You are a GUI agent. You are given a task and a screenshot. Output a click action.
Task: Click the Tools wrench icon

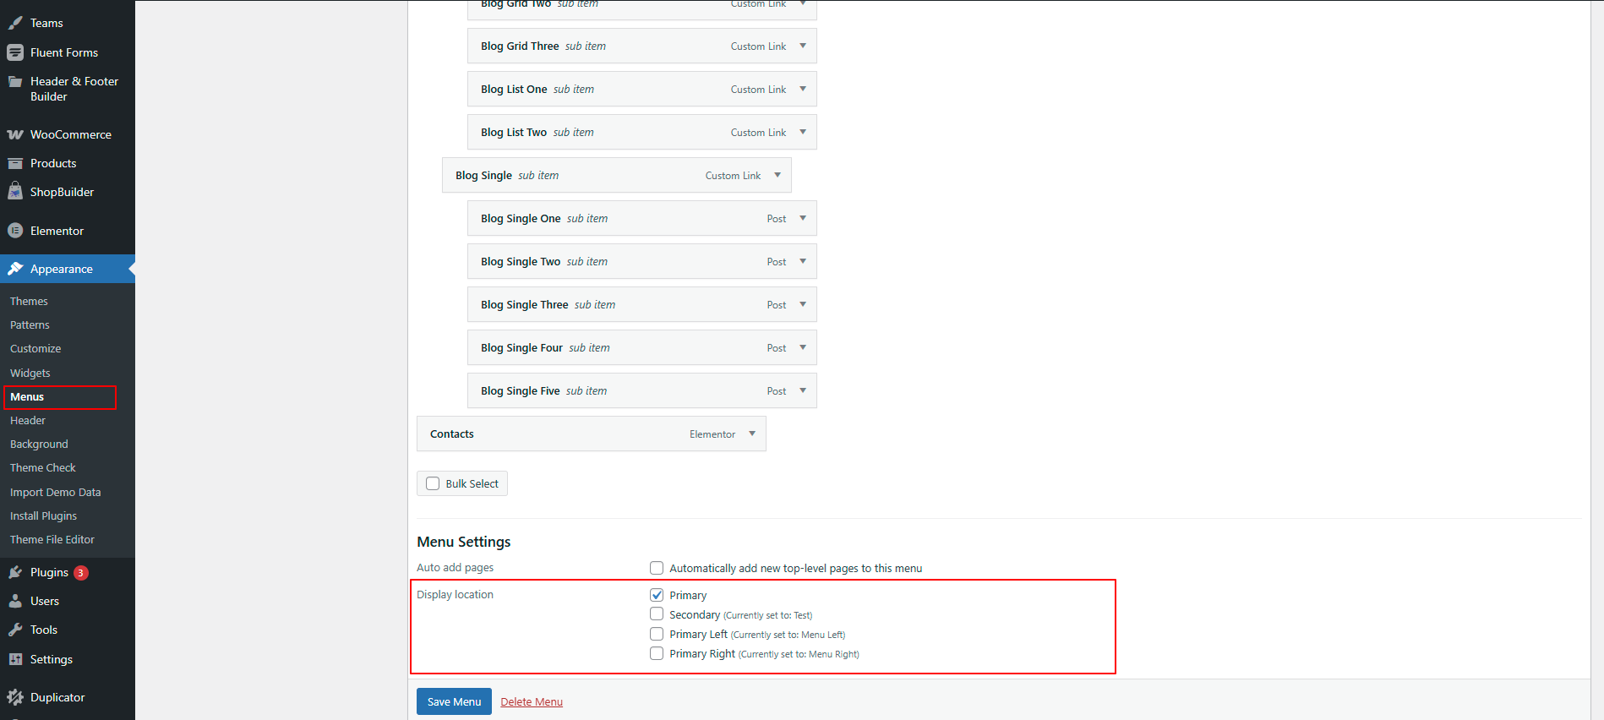click(15, 630)
